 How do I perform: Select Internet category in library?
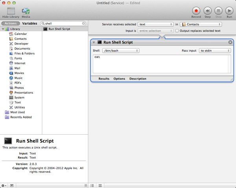(17, 63)
